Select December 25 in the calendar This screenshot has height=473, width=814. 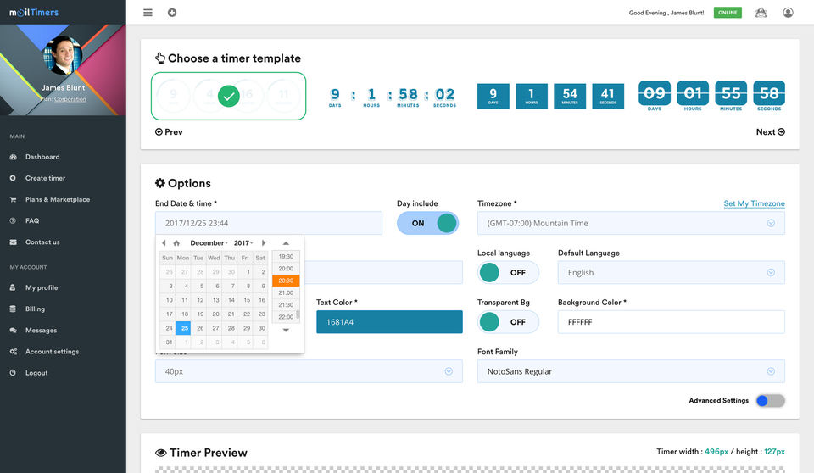(x=184, y=328)
